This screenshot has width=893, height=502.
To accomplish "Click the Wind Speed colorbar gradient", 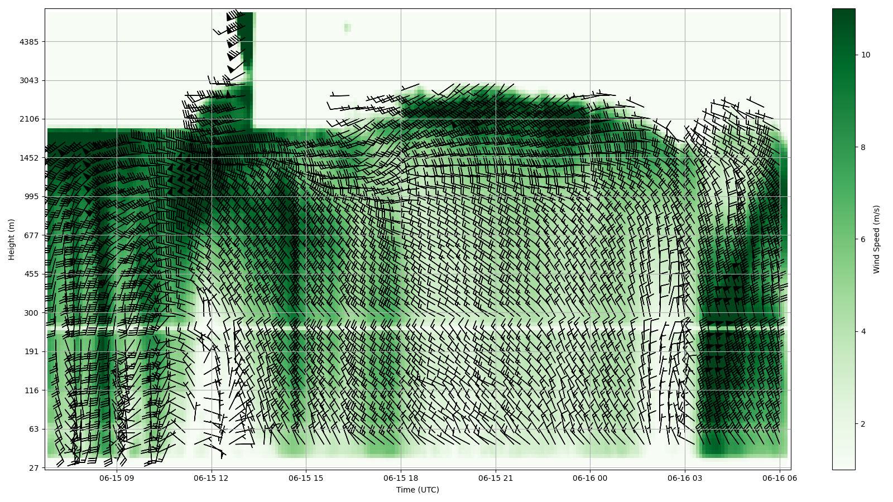I will 843,239.
